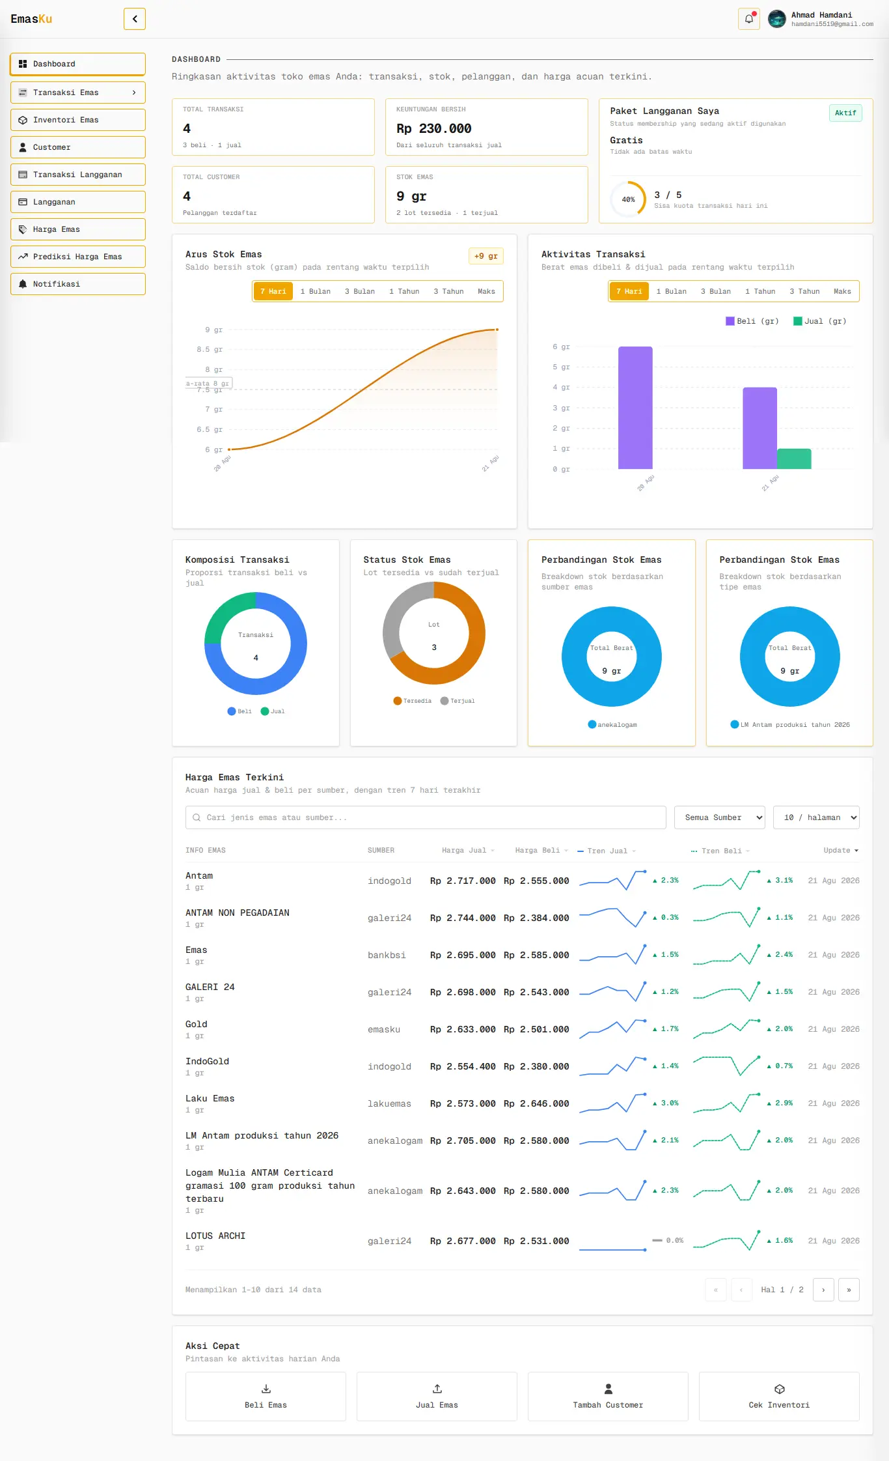Image resolution: width=889 pixels, height=1461 pixels.
Task: Click the Beli Emas quick action
Action: [x=266, y=1397]
